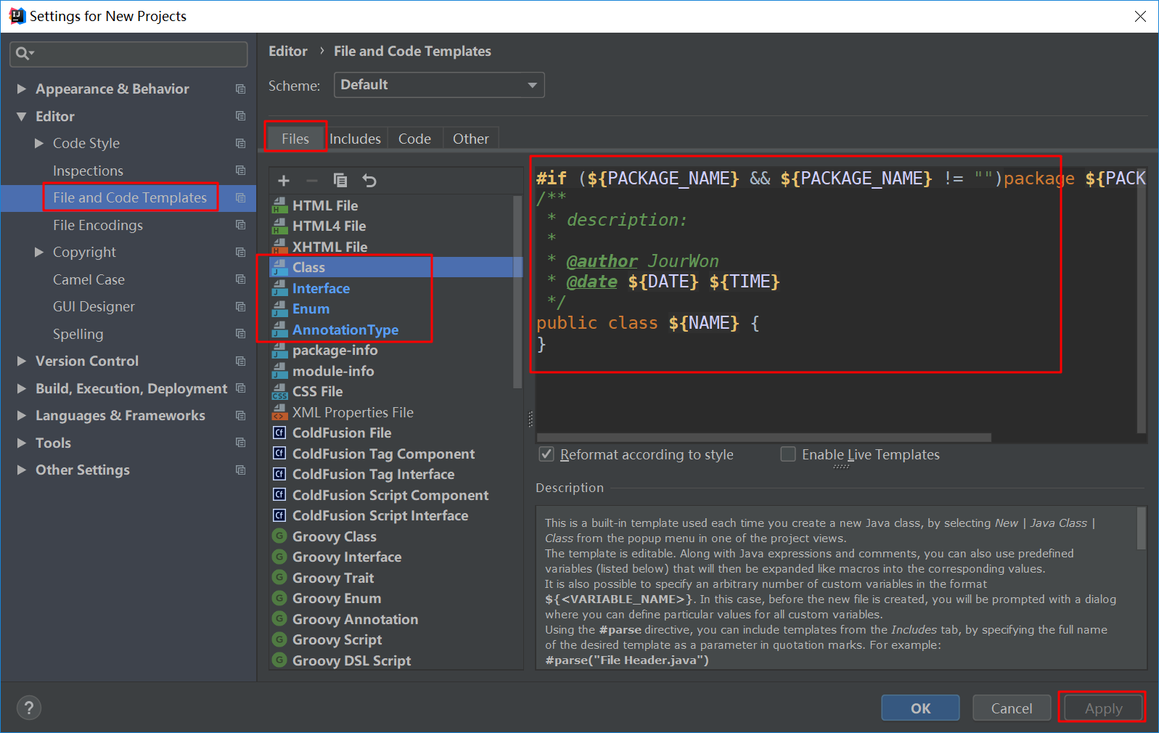Click the Groovy Trait green icon
The height and width of the screenshot is (733, 1159).
pos(279,578)
